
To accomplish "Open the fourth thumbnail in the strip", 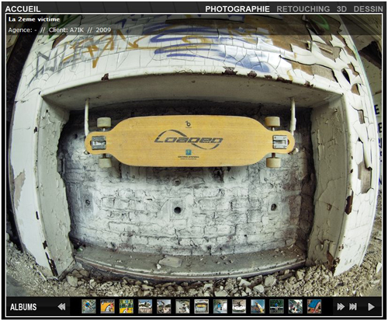I will [x=145, y=306].
